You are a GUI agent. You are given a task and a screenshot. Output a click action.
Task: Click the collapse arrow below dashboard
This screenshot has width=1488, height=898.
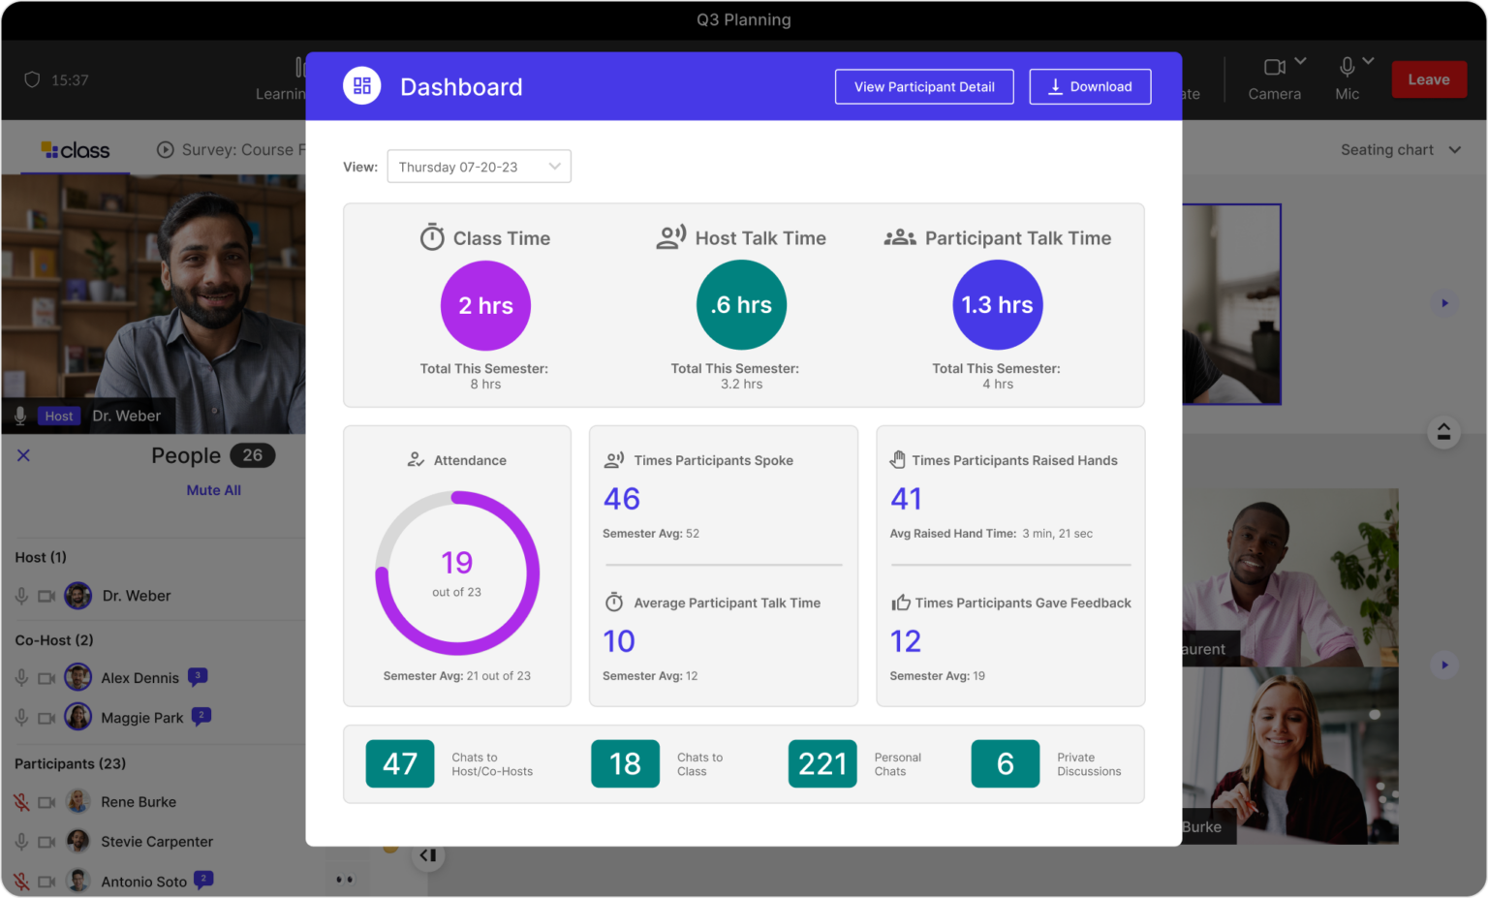pos(428,854)
